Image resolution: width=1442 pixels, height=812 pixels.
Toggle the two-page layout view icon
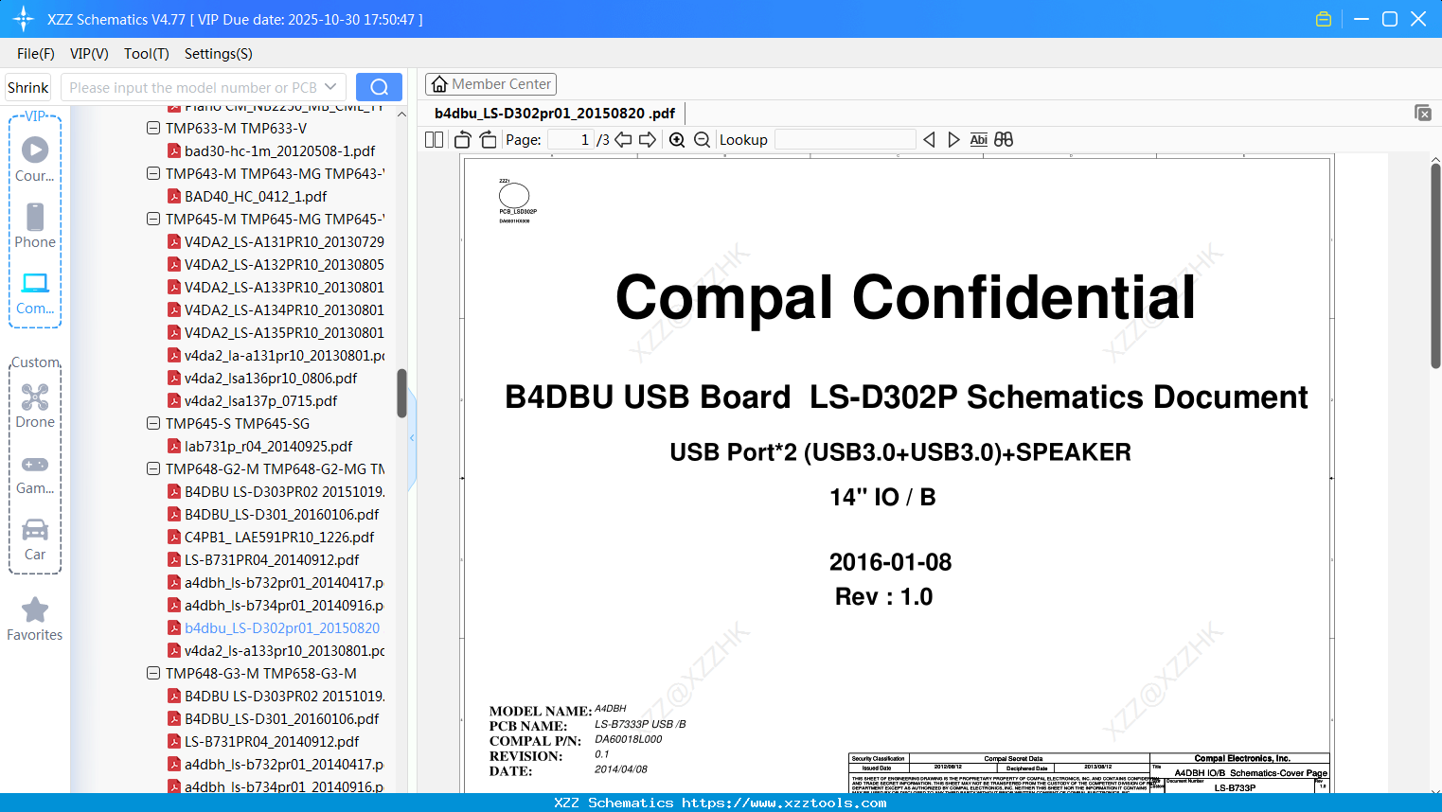434,140
